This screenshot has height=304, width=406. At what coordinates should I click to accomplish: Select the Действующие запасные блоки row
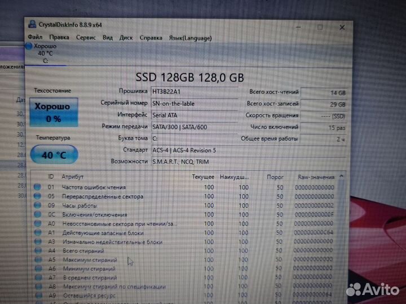click(x=184, y=233)
